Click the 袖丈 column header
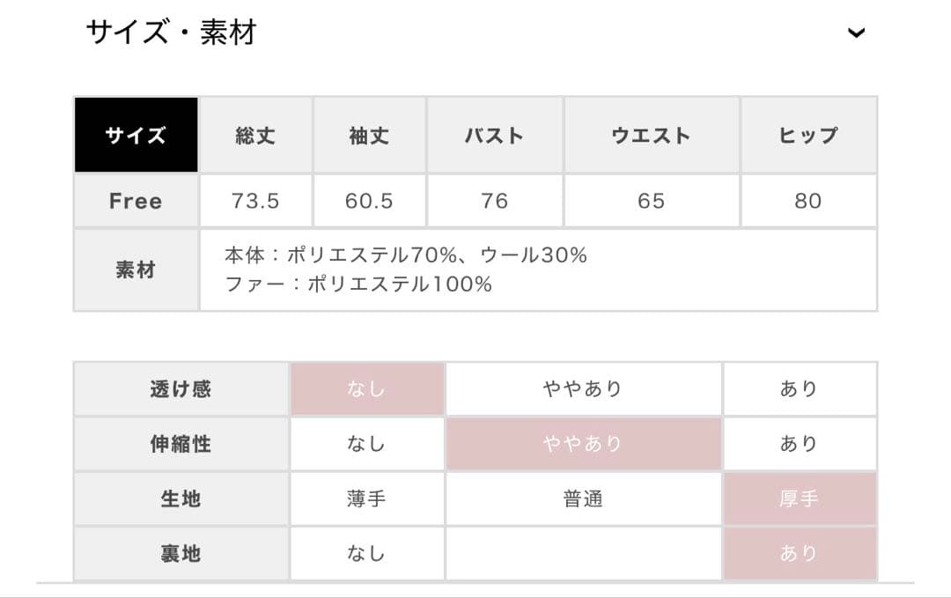This screenshot has height=598, width=951. click(370, 135)
